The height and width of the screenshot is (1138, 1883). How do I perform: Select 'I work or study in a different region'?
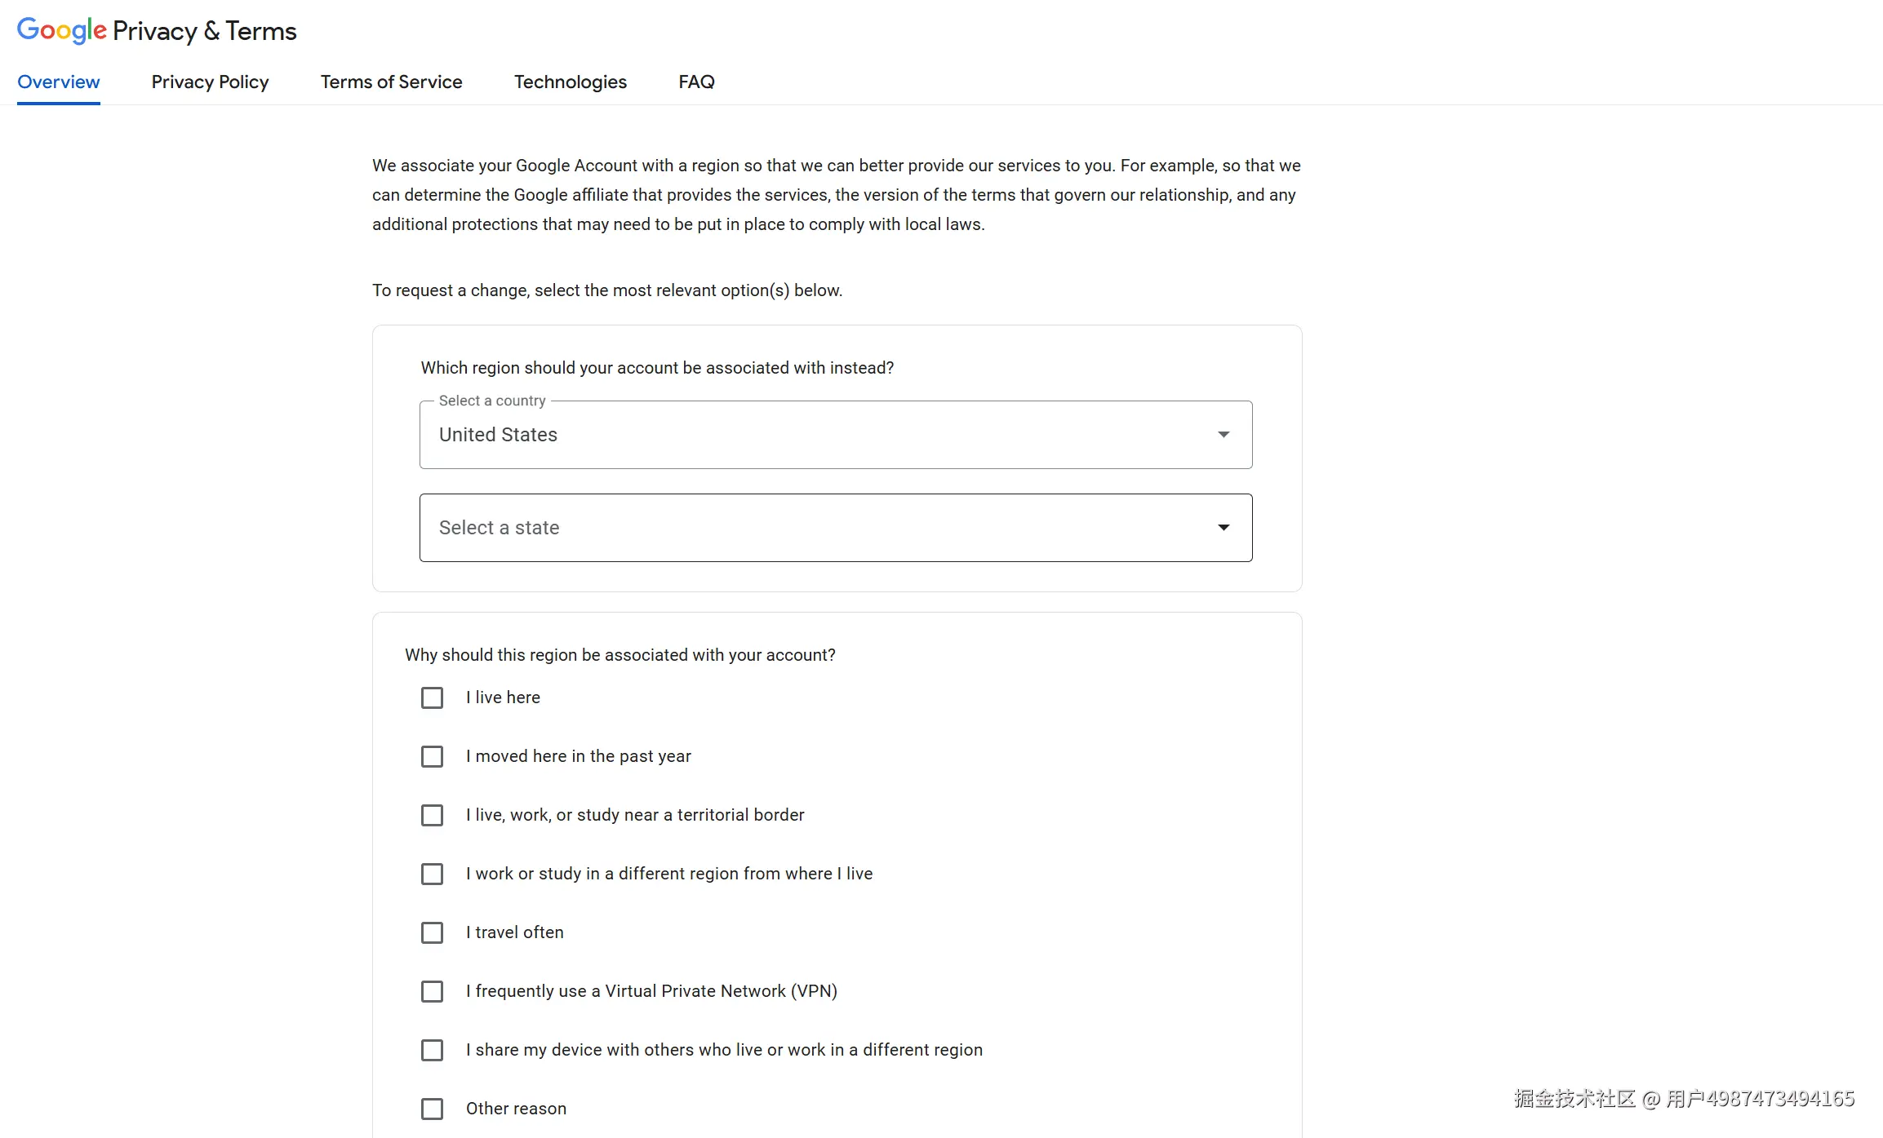pyautogui.click(x=432, y=874)
